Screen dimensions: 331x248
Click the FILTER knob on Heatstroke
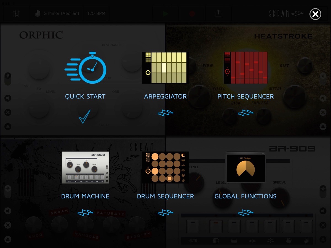point(199,97)
